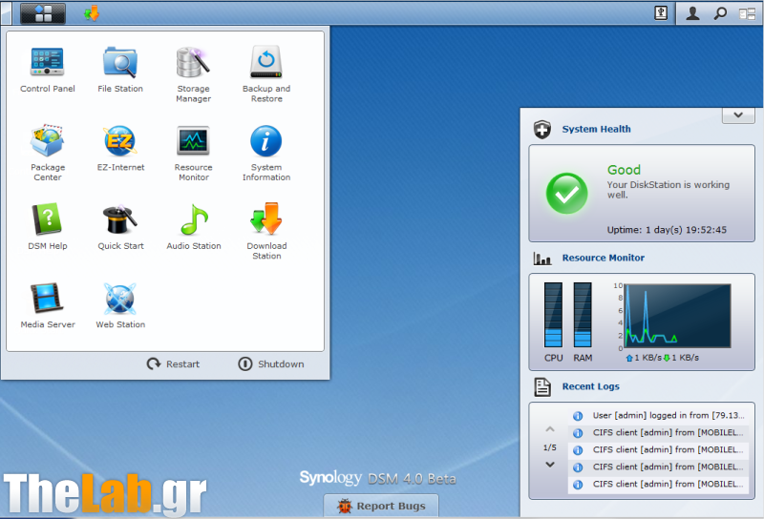The height and width of the screenshot is (519, 764).
Task: Select log 'User [admin] logged in'
Action: tap(658, 415)
